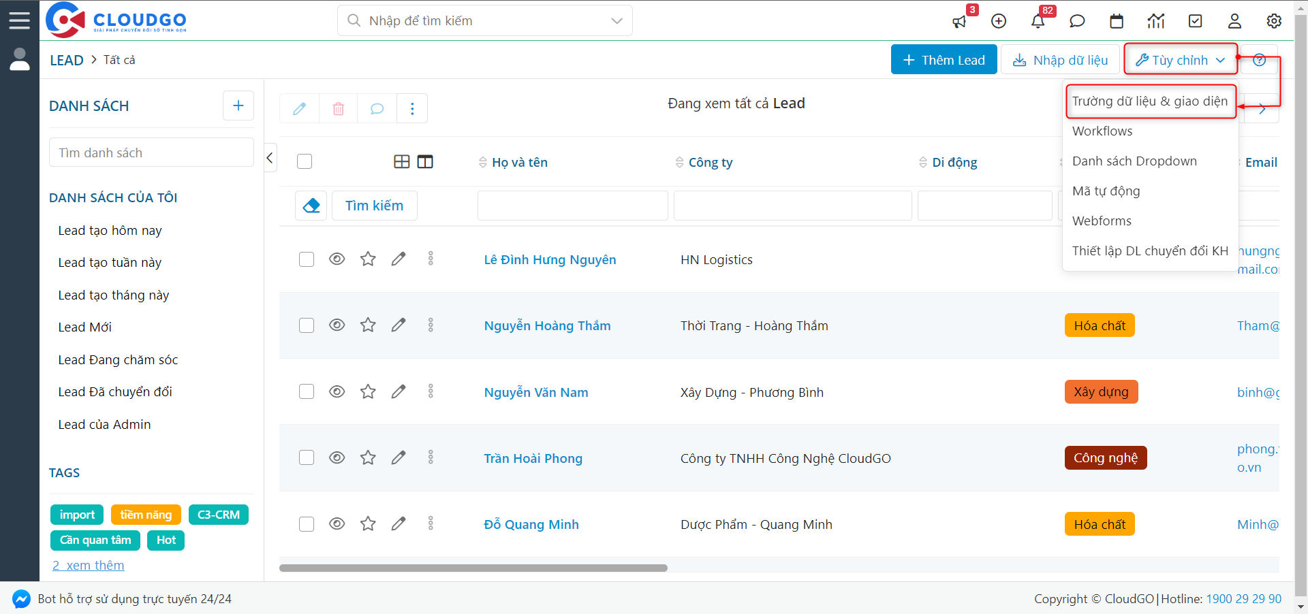Open the calendar icon in the top bar
The height and width of the screenshot is (614, 1308).
1117,21
